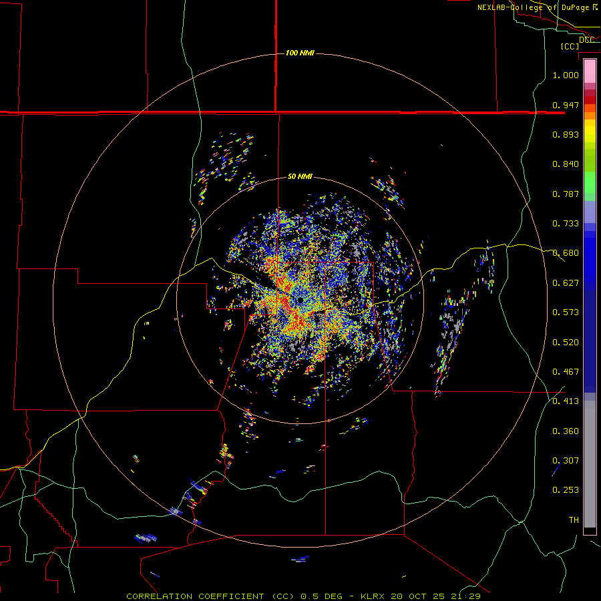This screenshot has width=601, height=601.
Task: Click the 0.787 legend value
Action: coord(566,194)
